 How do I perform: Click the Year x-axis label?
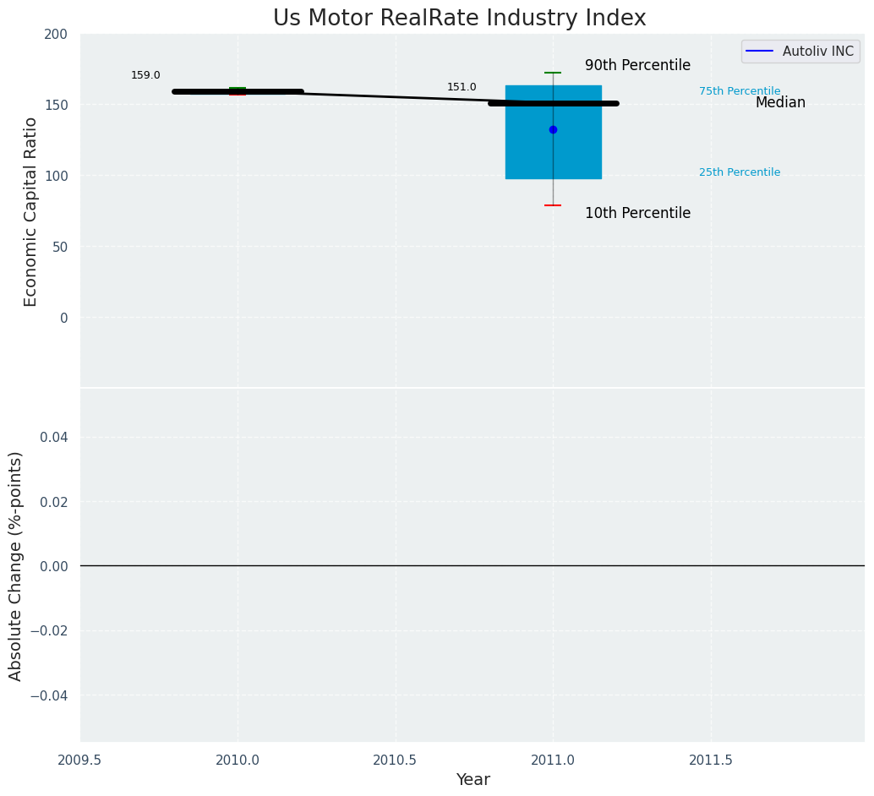[x=473, y=780]
